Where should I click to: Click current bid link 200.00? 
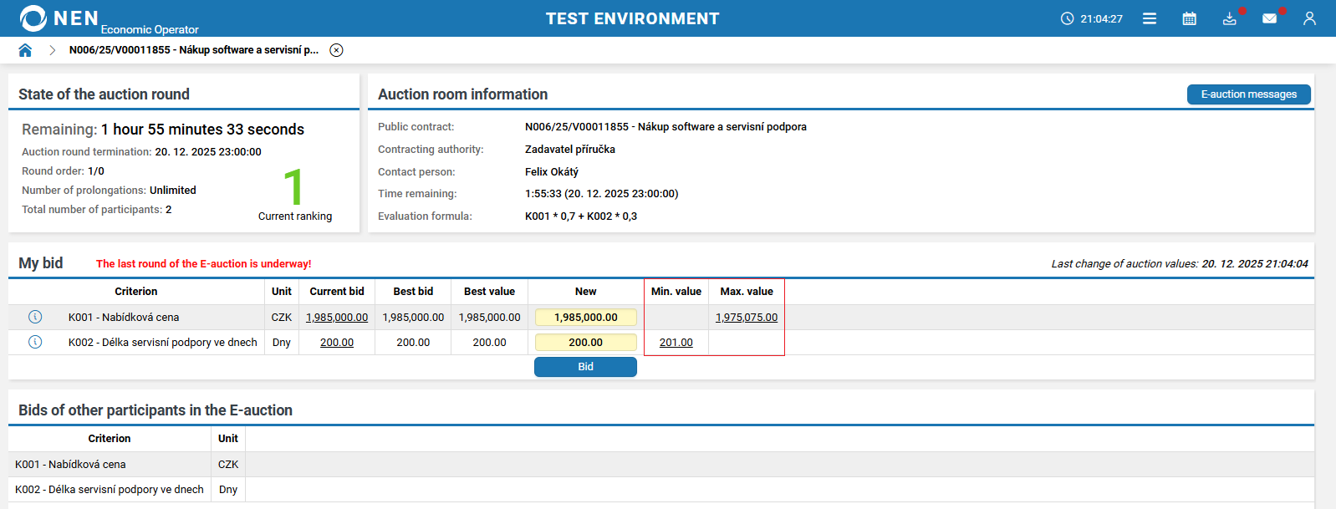(337, 343)
